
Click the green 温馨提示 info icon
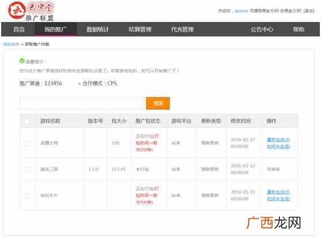(x=22, y=61)
